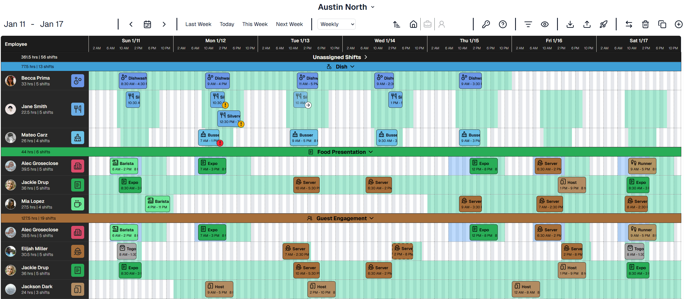Toggle the eye visibility icon

click(x=545, y=24)
